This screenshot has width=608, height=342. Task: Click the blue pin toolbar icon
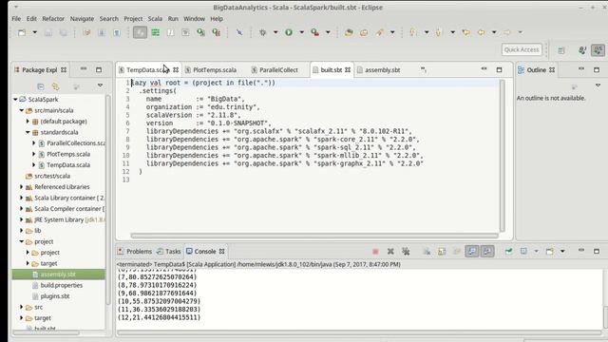point(239,32)
